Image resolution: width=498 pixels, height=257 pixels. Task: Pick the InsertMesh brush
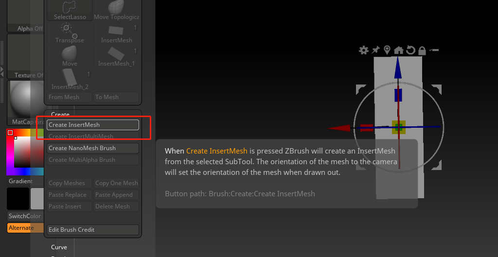click(116, 33)
